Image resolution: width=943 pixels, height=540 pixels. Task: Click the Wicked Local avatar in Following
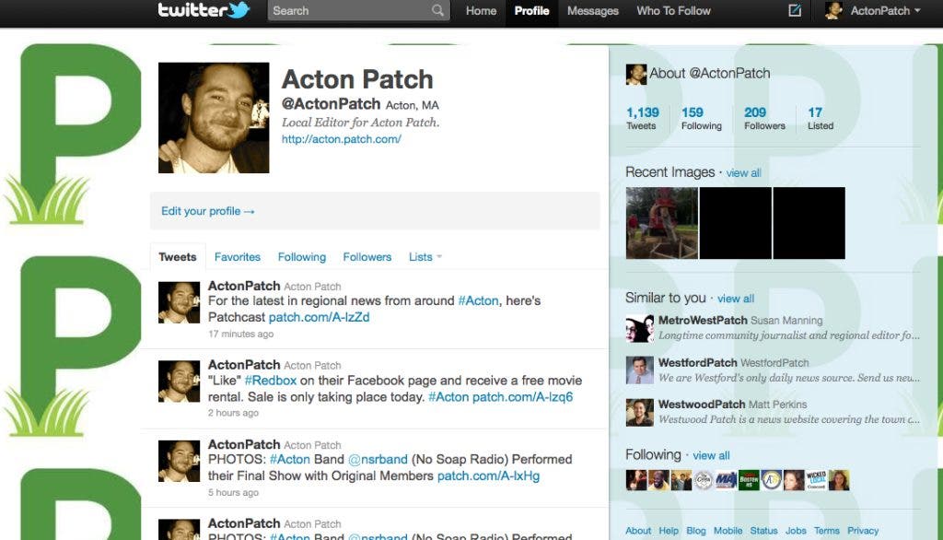tap(816, 480)
